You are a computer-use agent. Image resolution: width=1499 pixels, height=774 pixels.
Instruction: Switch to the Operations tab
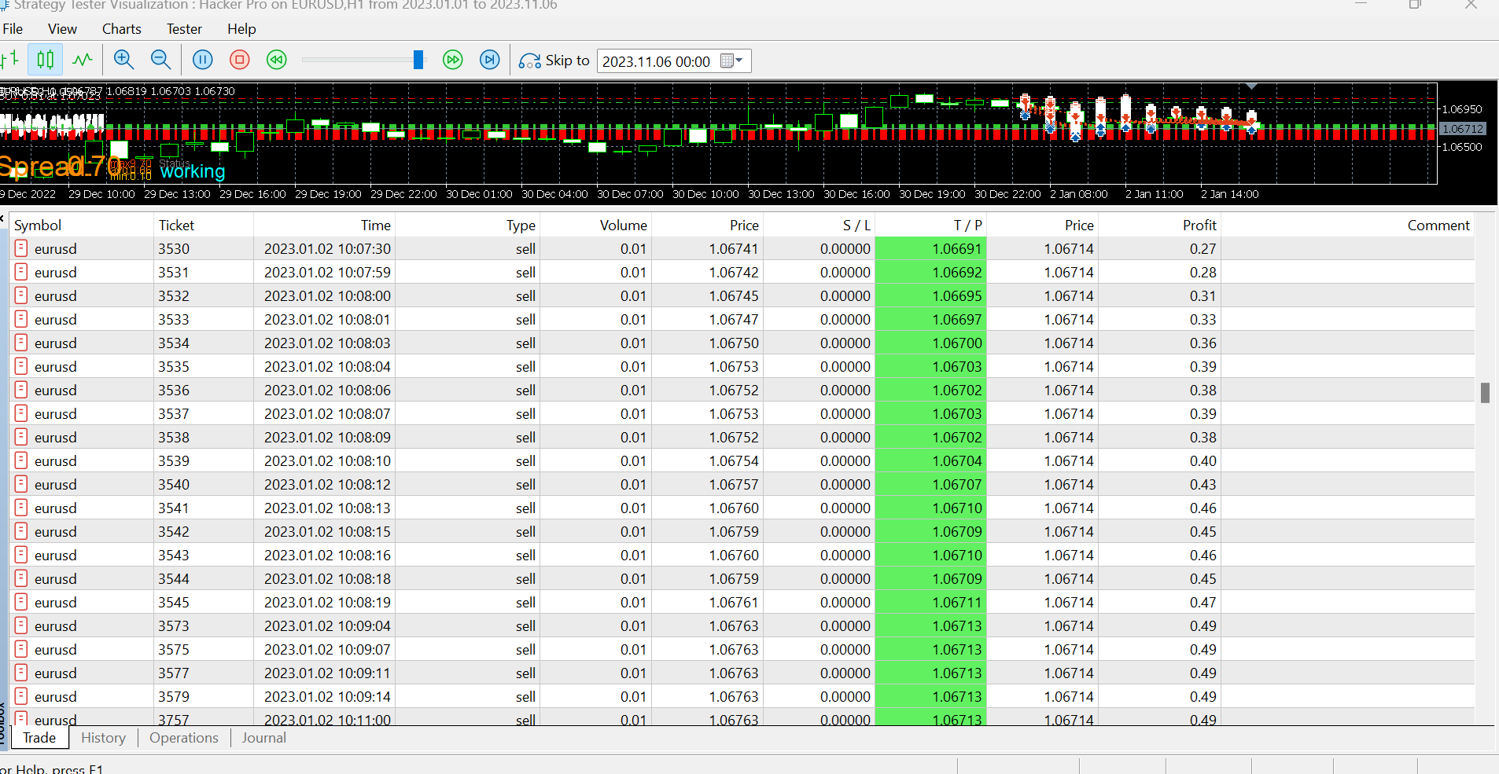click(184, 738)
